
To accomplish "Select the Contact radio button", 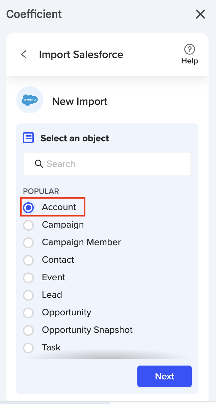I will 28,260.
